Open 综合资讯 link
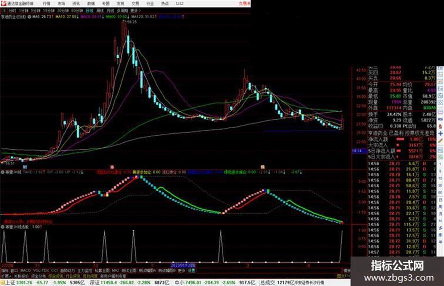The image size is (444, 286). tap(56, 276)
